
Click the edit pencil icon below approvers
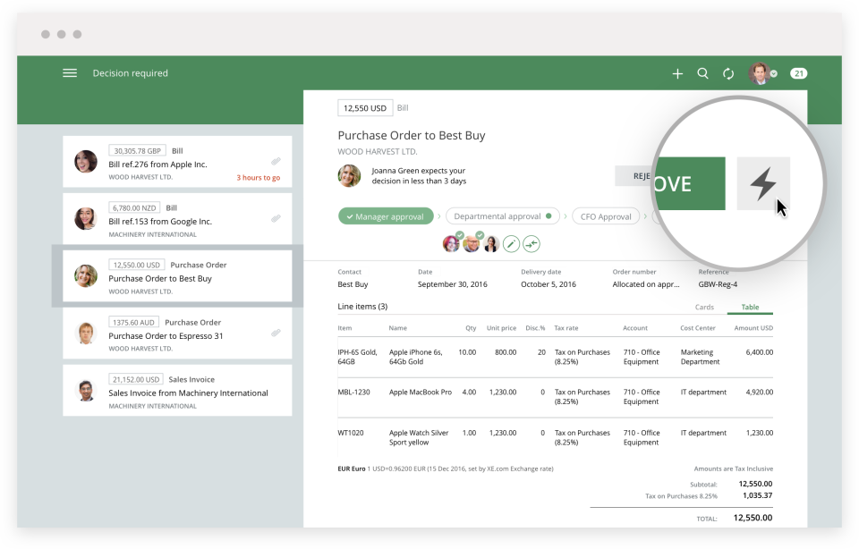tap(511, 242)
